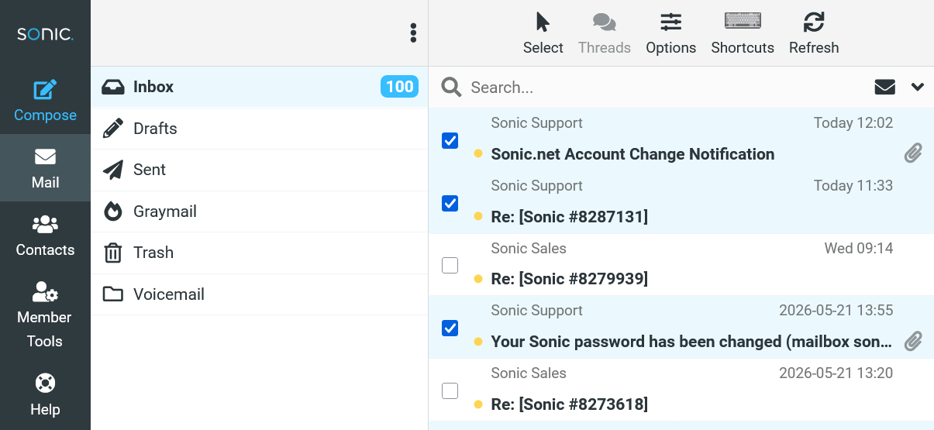Click the Inbox unread count badge 100
The image size is (934, 430).
(x=399, y=87)
